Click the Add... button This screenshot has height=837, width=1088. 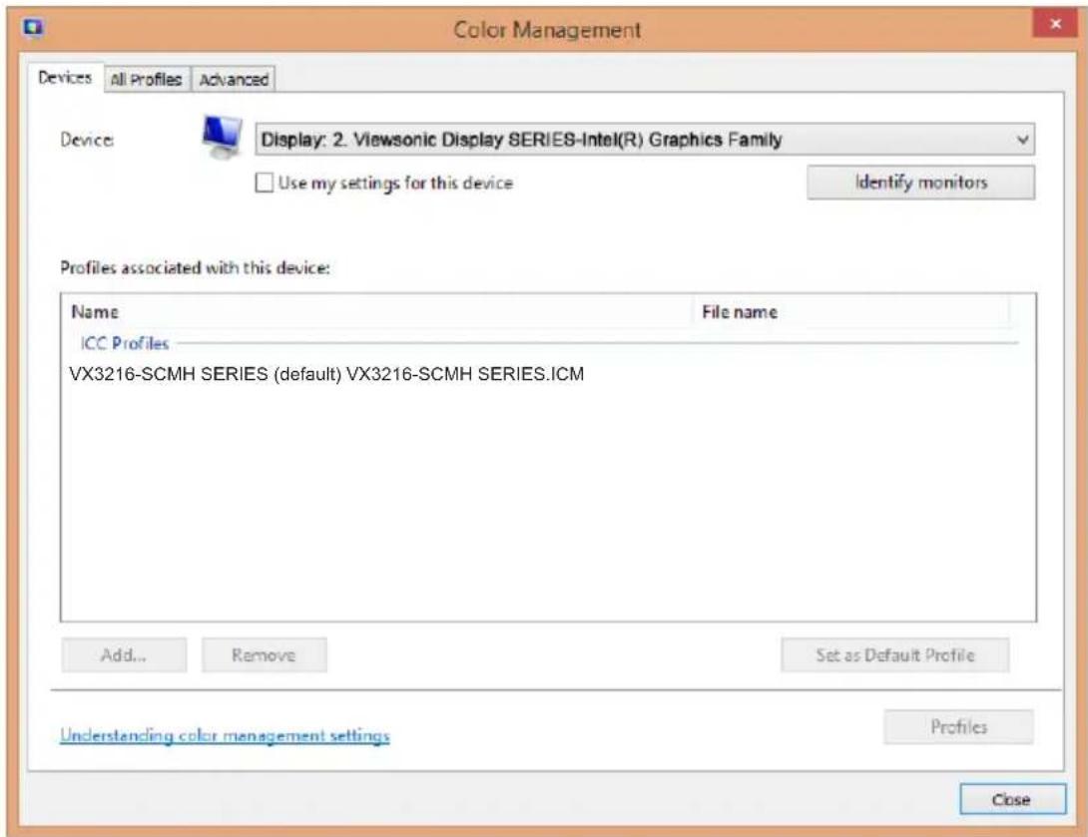(x=124, y=655)
